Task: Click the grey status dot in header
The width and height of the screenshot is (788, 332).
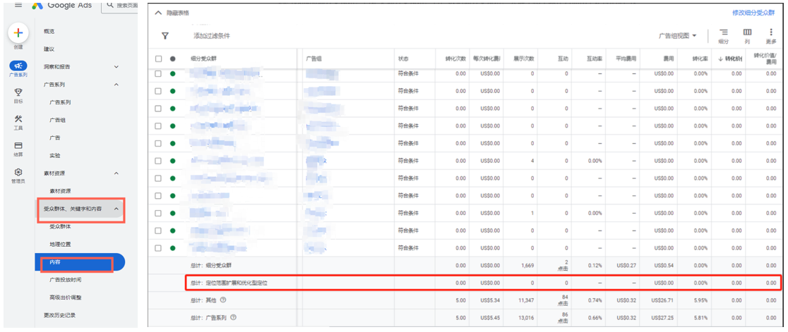Action: pyautogui.click(x=173, y=59)
